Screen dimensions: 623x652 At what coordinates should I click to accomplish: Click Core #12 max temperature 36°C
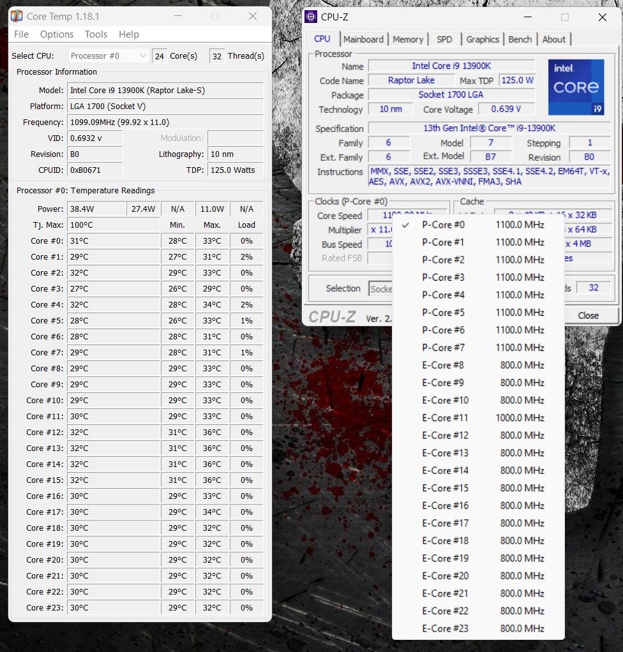[x=212, y=432]
